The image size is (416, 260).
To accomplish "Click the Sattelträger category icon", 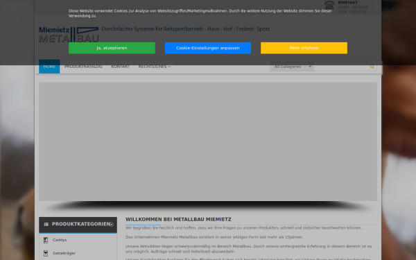I will pos(46,253).
